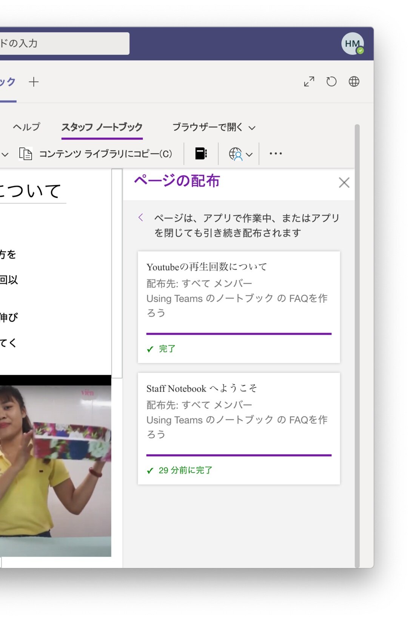Open the globe-person sharing dropdown
413x620 pixels.
pos(240,154)
